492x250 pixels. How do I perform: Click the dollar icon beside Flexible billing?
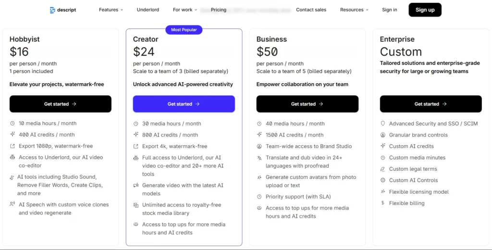[383, 203]
